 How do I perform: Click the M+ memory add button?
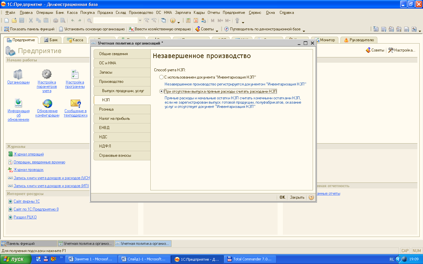click(x=220, y=20)
